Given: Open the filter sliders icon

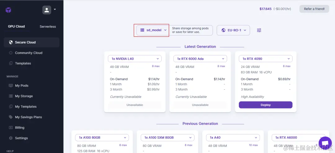Looking at the screenshot, I should pos(259,30).
